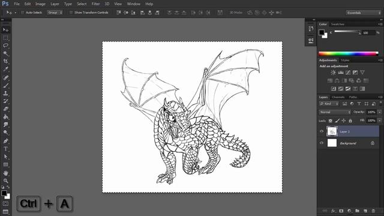
Task: Select the Magic Wand tool
Action: [5, 53]
